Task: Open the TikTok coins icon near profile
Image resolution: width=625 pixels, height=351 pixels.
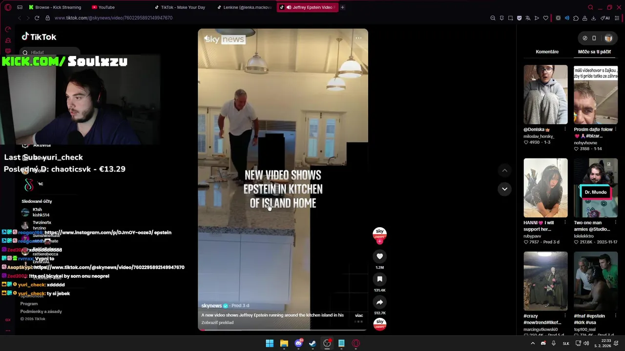Action: coord(584,38)
